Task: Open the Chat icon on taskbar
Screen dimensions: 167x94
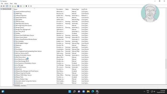Action: tap(79, 91)
